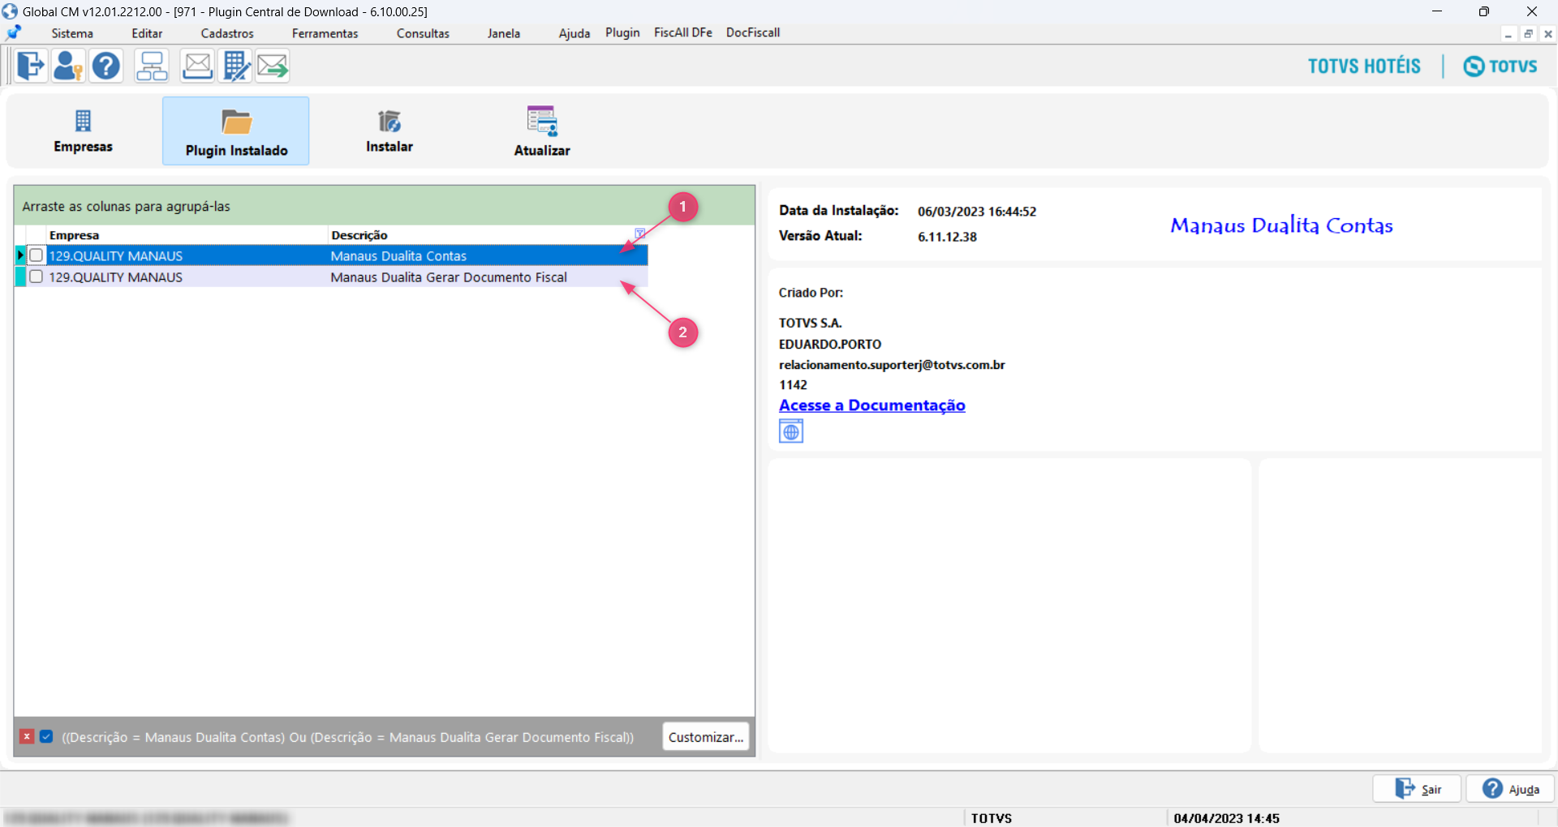
Task: Click the globe icon under Acesse a Documentação
Action: click(791, 431)
